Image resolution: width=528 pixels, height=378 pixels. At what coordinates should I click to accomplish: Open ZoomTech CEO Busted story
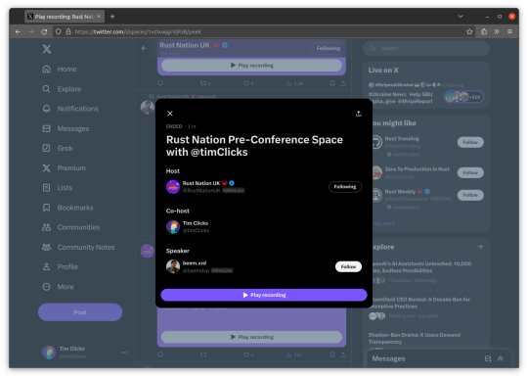click(x=420, y=303)
